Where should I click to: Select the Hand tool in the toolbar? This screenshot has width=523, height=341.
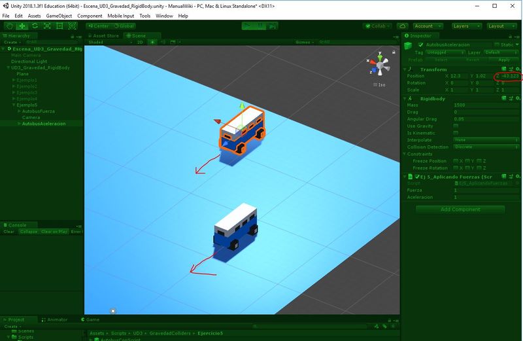click(10, 26)
